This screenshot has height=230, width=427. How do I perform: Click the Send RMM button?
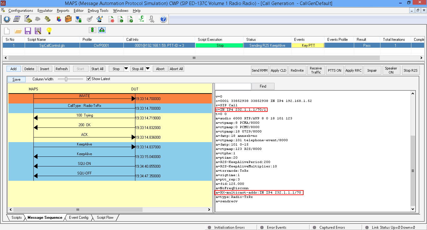coord(260,70)
